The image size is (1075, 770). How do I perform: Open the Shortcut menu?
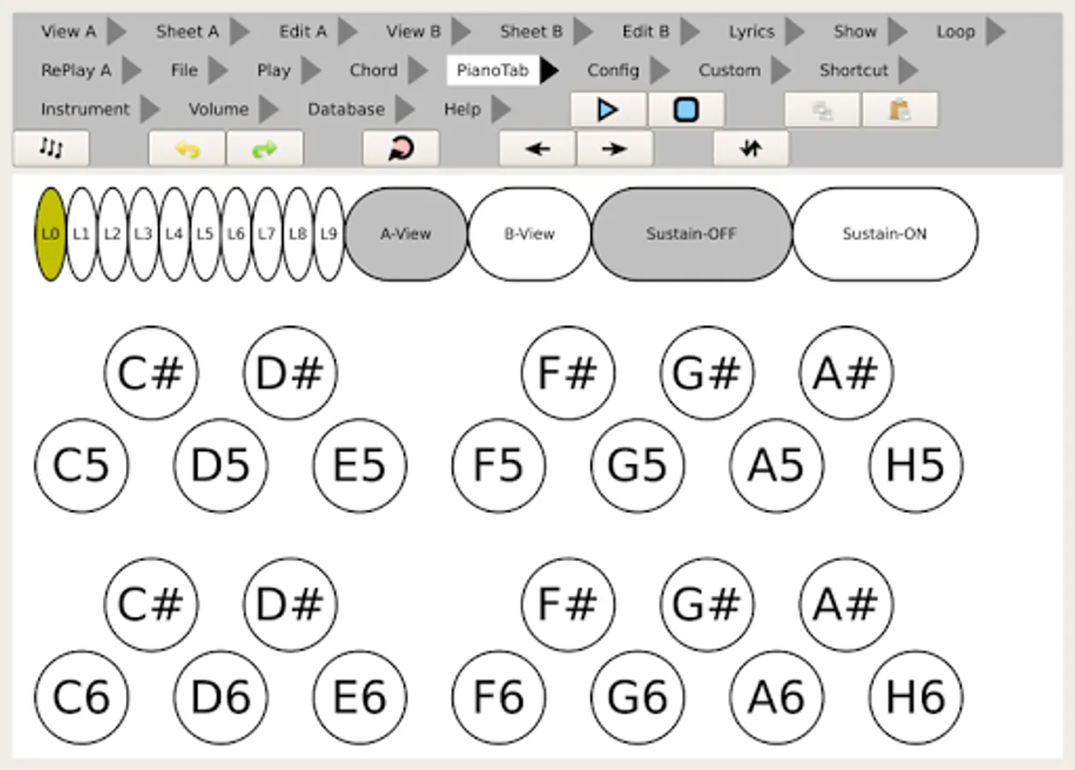(854, 70)
